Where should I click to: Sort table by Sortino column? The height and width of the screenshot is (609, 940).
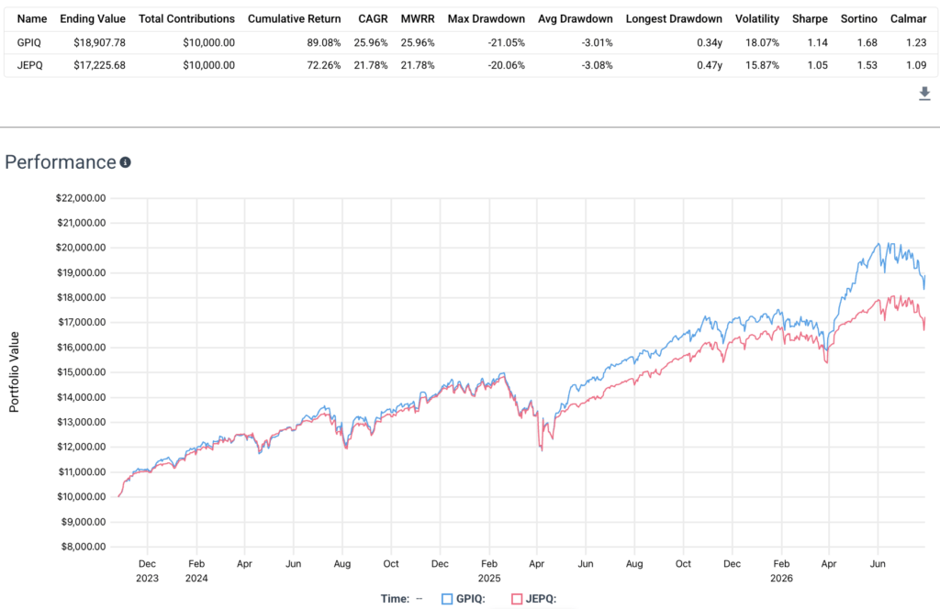tap(858, 18)
